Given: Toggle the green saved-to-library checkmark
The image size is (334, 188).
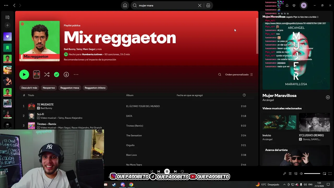Looking at the screenshot, I should 57,74.
